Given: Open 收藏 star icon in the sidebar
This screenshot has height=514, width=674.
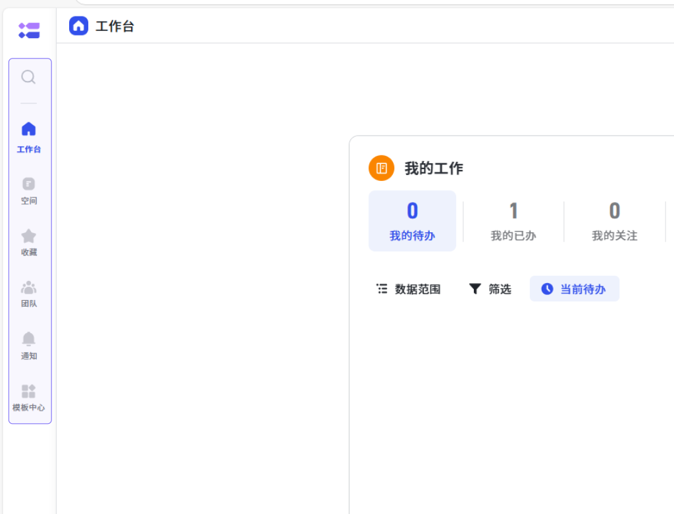Looking at the screenshot, I should [x=28, y=242].
